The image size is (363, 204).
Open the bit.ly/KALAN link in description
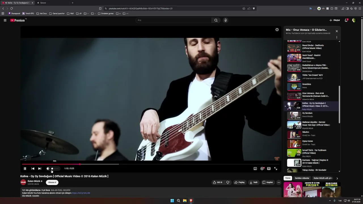pyautogui.click(x=81, y=193)
